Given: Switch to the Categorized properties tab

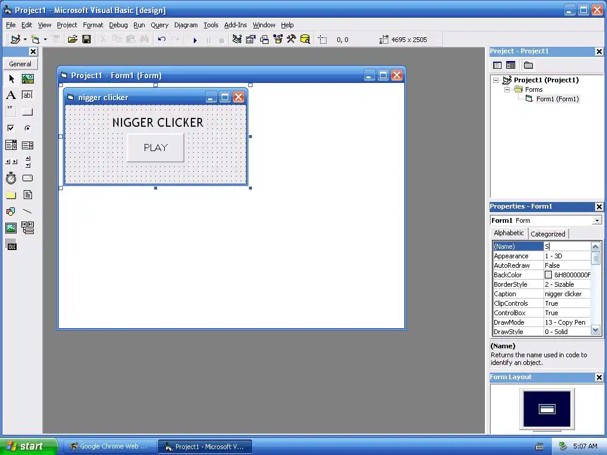Looking at the screenshot, I should point(548,233).
